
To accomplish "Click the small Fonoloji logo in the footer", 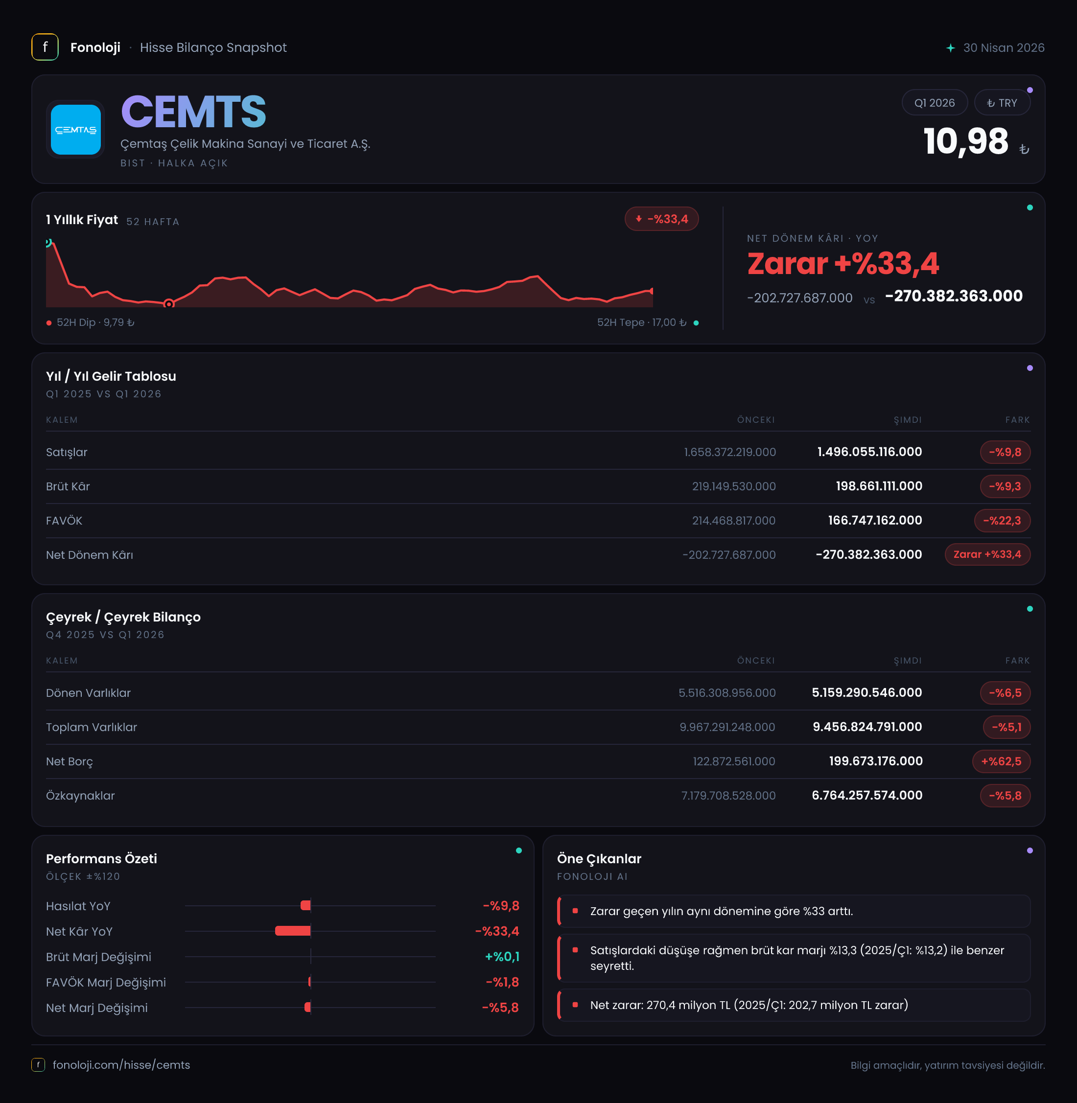I will point(38,1064).
